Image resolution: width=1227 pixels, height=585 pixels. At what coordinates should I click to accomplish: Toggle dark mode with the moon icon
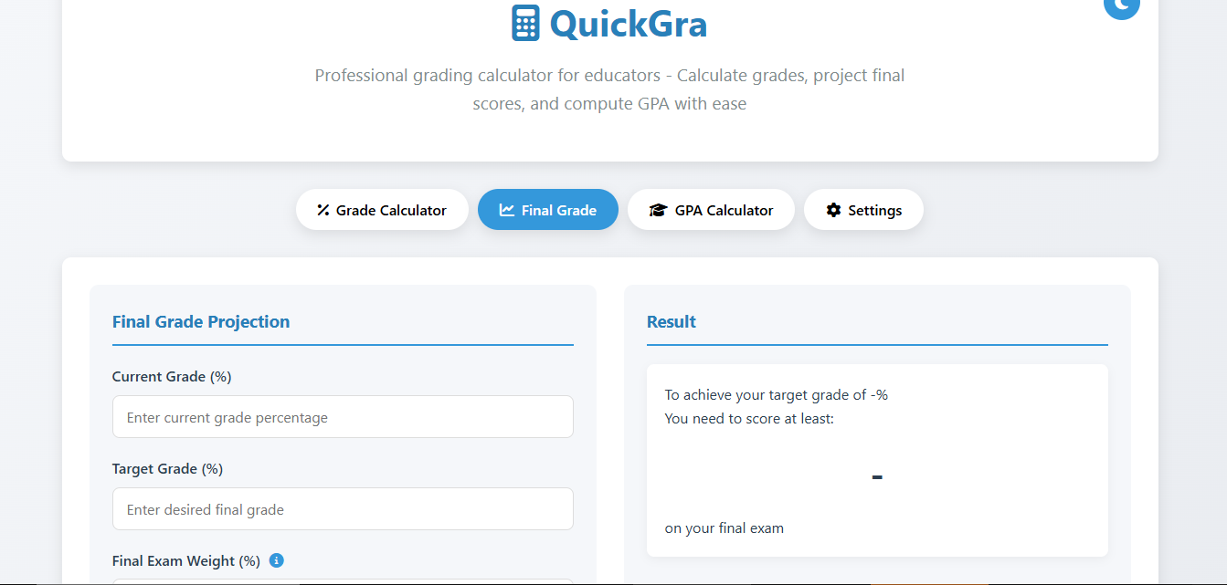click(x=1121, y=5)
